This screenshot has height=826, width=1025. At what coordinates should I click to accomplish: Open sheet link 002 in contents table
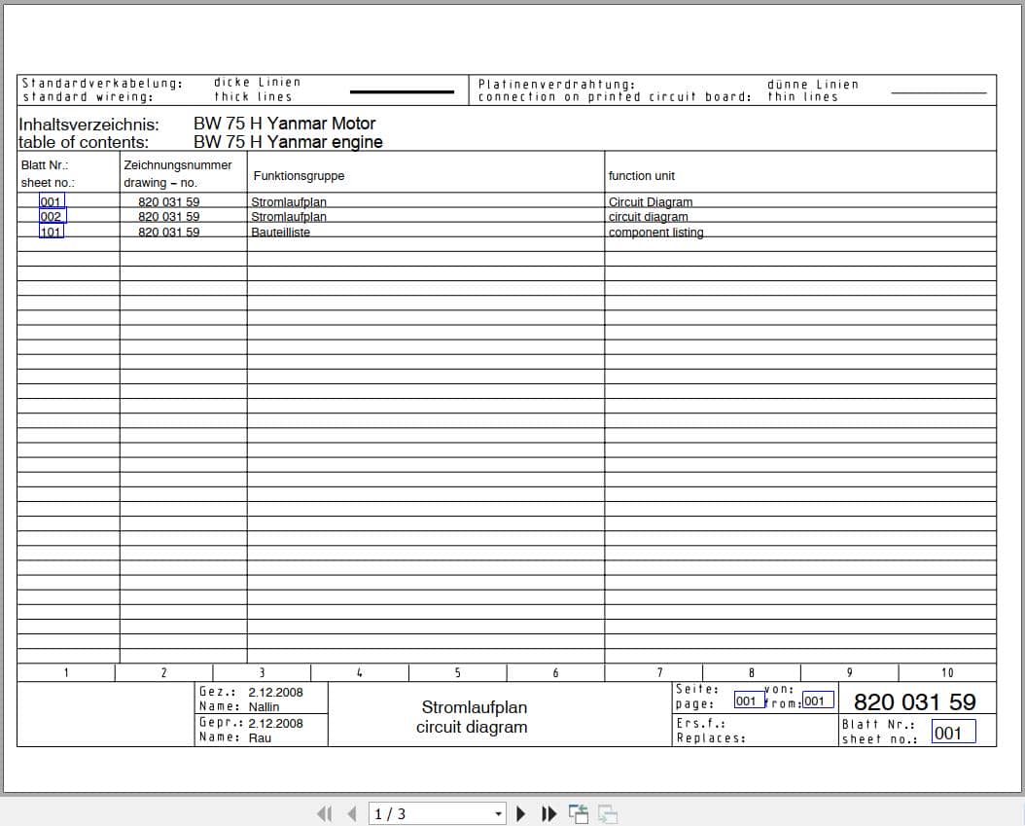pos(53,216)
